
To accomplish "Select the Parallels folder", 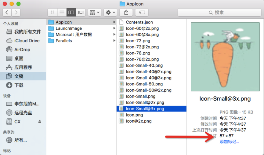I will [81, 41].
